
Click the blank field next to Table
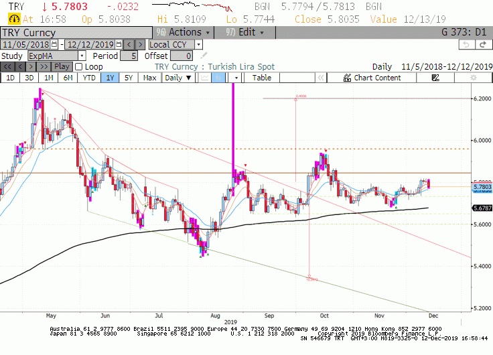click(297, 78)
